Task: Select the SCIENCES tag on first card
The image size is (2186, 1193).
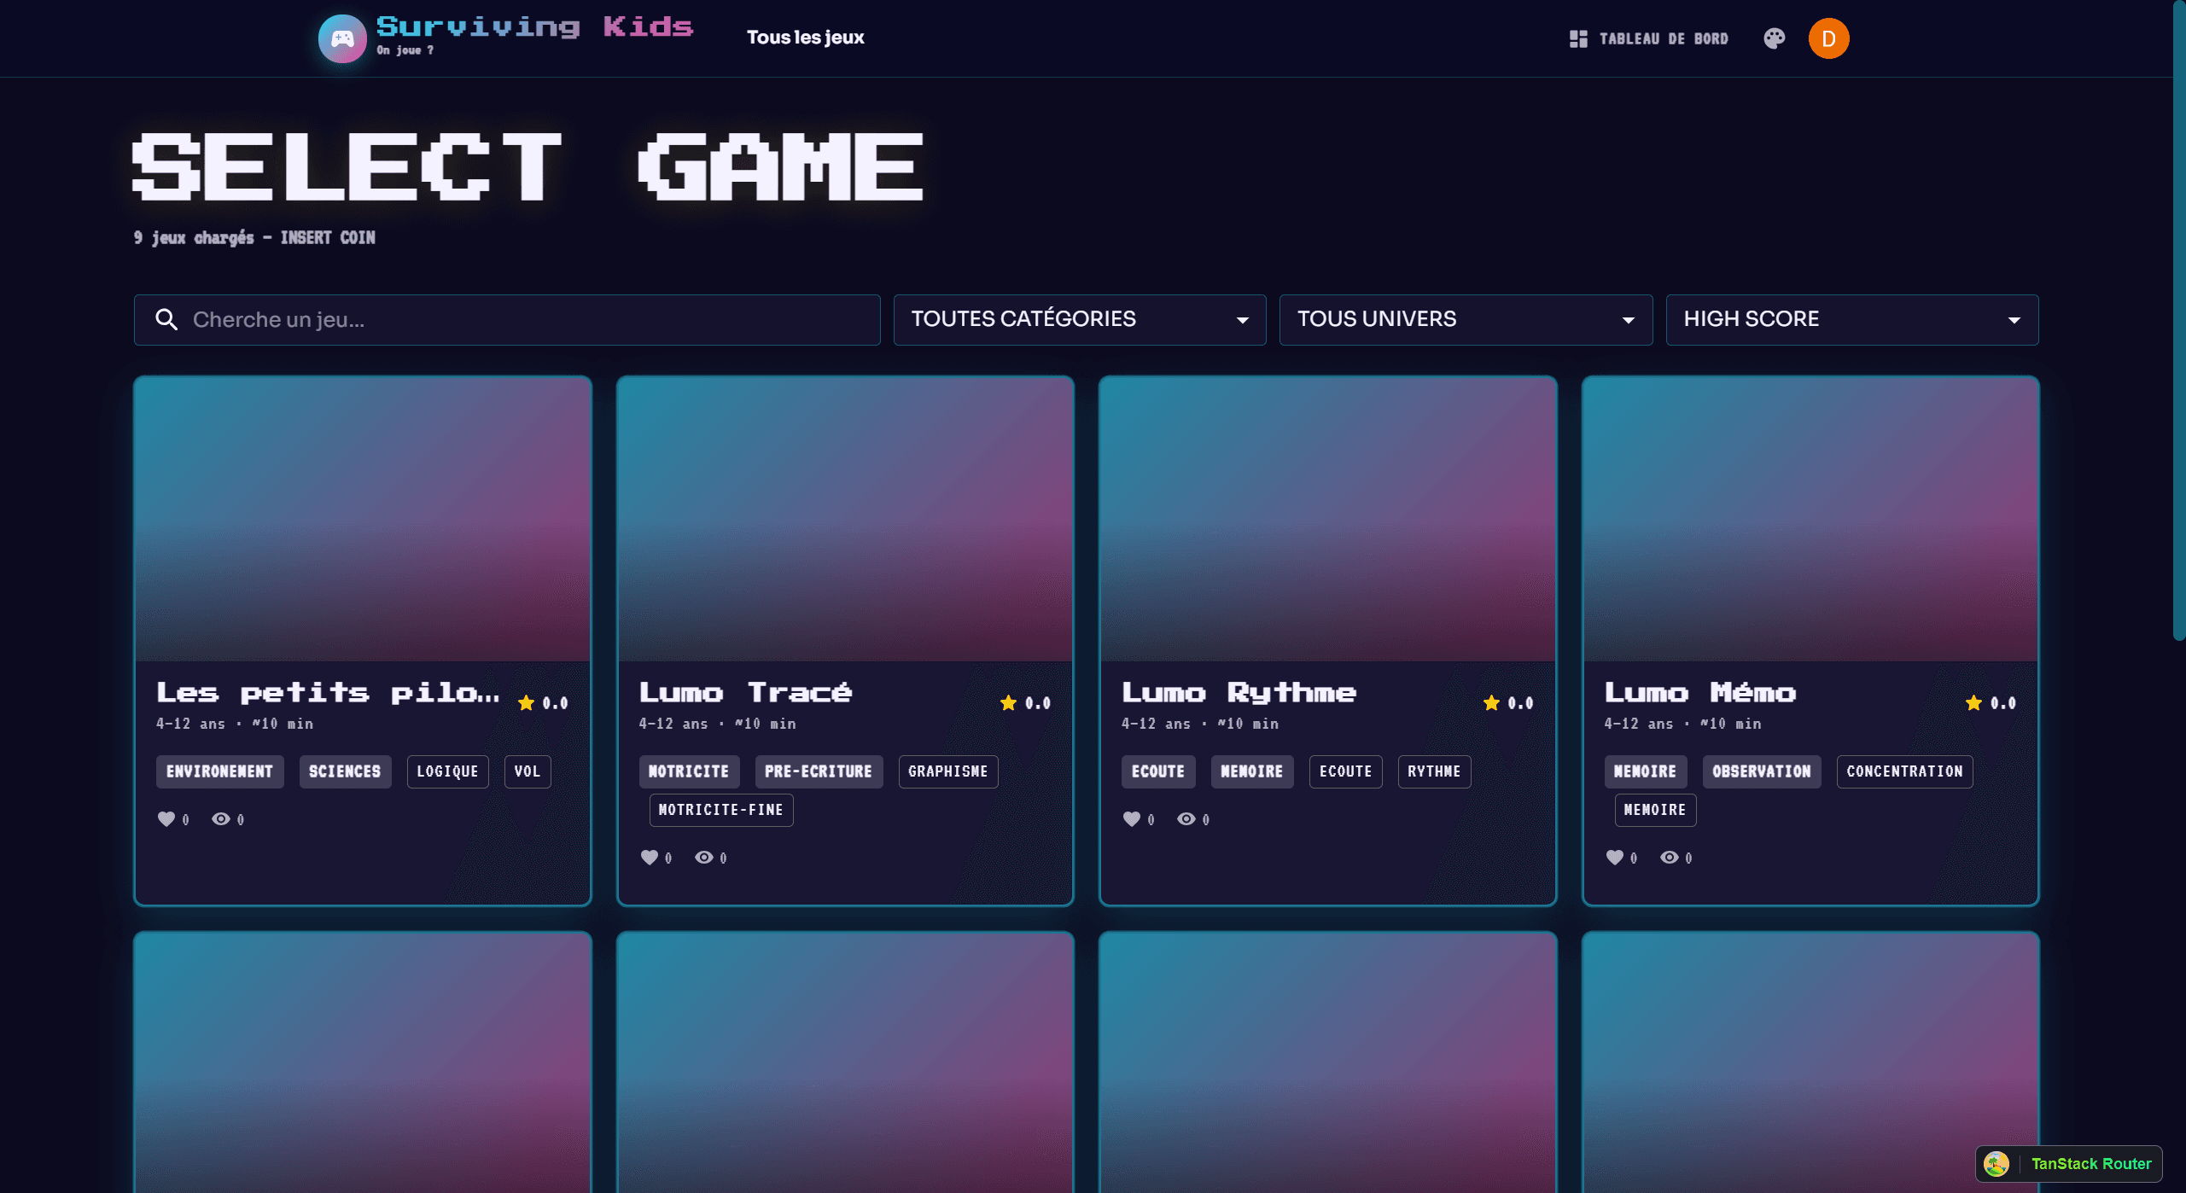Action: (345, 771)
